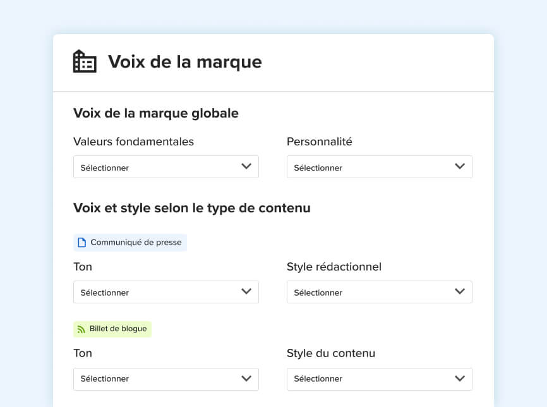Screen dimensions: 547x407
Task: Click the chevron in the press release Ton field
Action: [x=246, y=292]
